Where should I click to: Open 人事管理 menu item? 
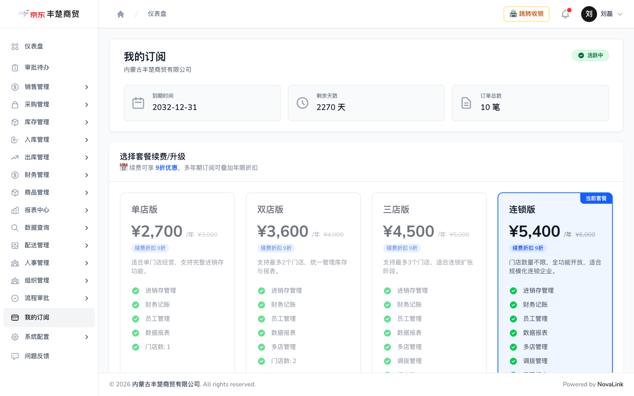pyautogui.click(x=49, y=263)
